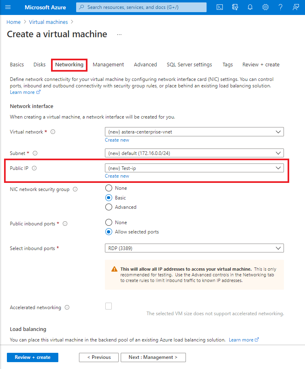Select None for NIC network security group
Viewport: 305px width, 369px height.
point(109,188)
